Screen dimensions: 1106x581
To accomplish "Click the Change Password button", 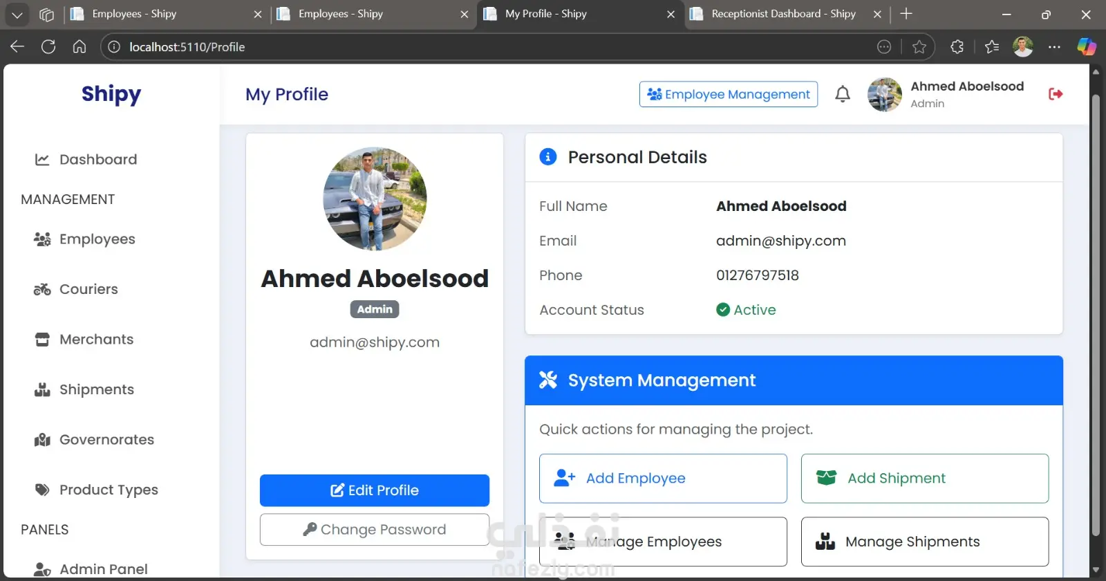I will click(375, 530).
